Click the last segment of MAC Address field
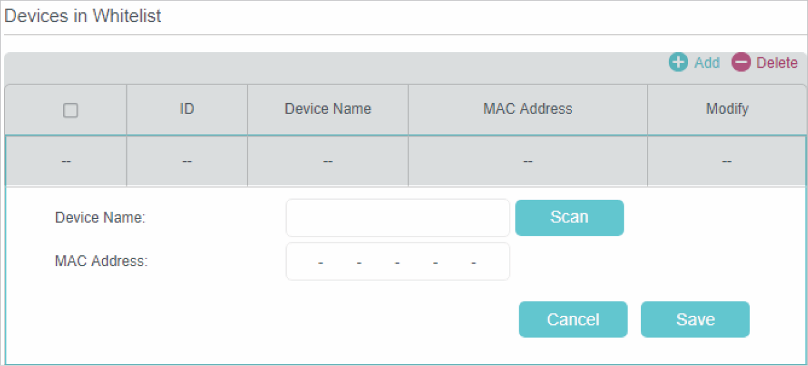Screen dimensions: 808x366 [x=491, y=262]
